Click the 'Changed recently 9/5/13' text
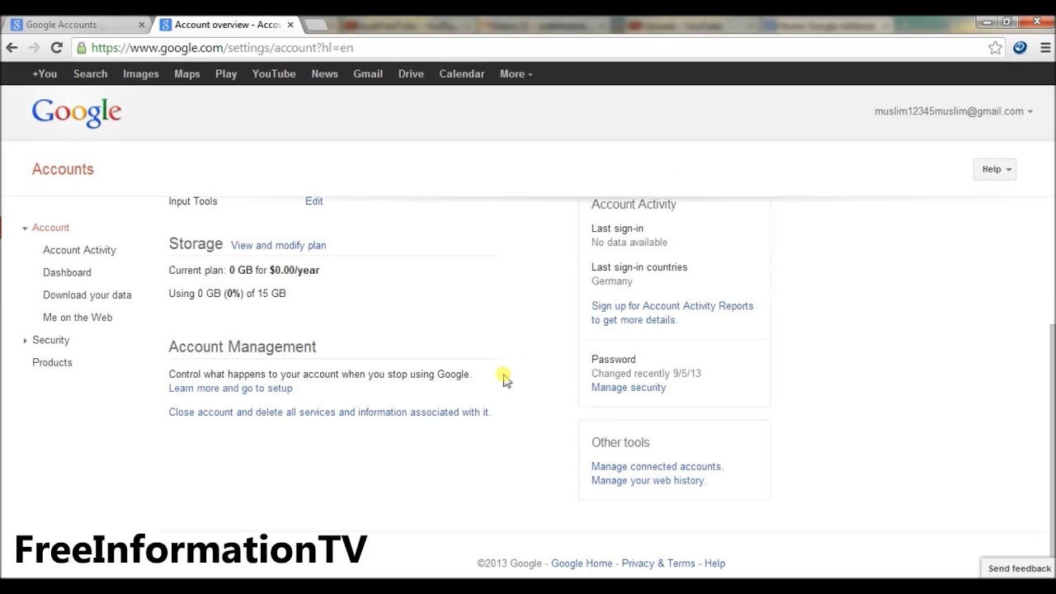1056x594 pixels. (646, 374)
